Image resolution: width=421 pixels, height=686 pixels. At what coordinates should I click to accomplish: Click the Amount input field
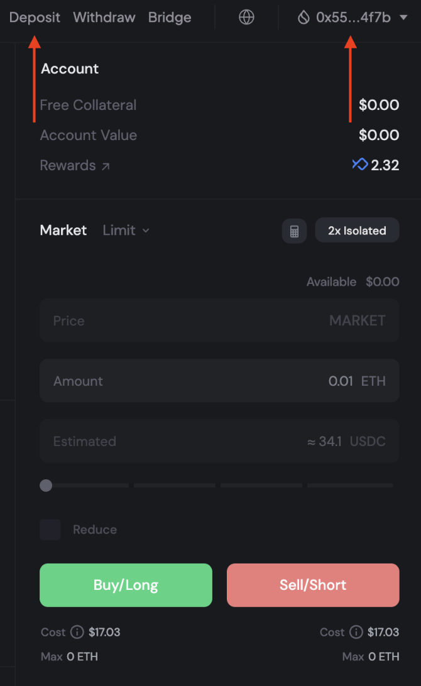(x=219, y=381)
